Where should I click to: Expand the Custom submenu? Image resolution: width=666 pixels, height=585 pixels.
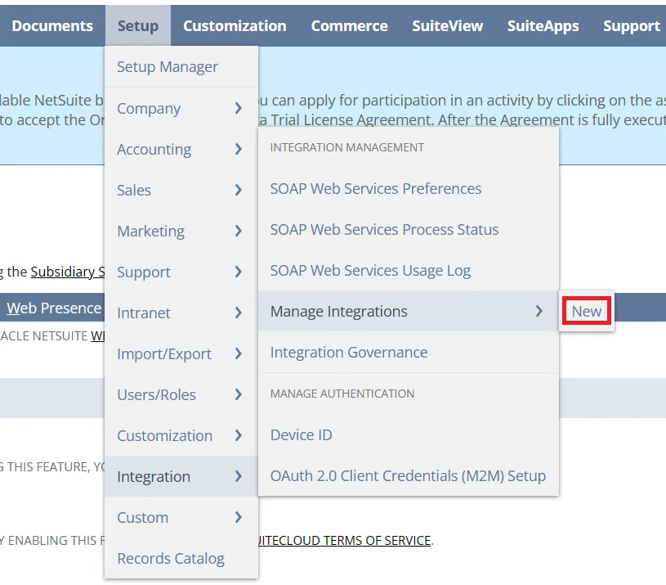181,517
